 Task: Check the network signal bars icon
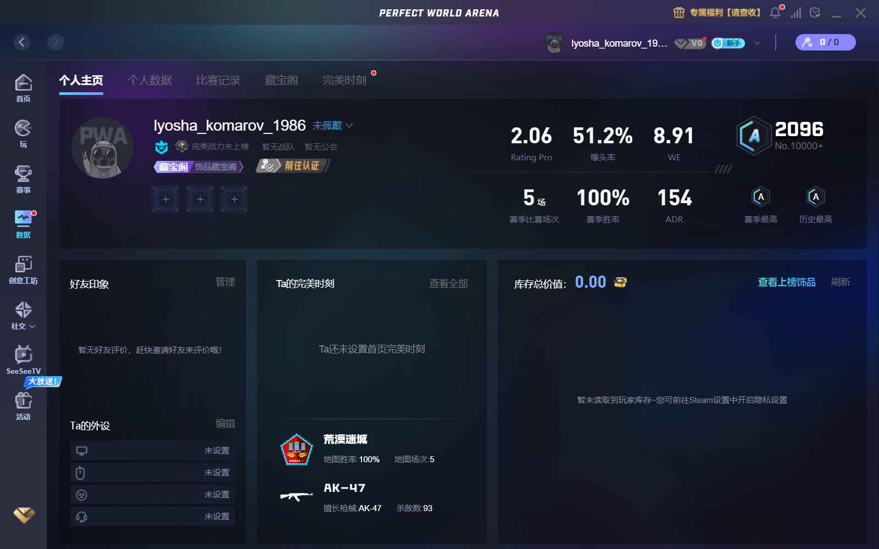pos(795,13)
